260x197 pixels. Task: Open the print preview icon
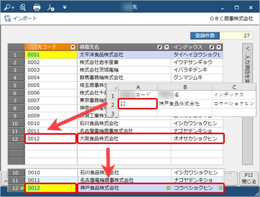pyautogui.click(x=23, y=7)
